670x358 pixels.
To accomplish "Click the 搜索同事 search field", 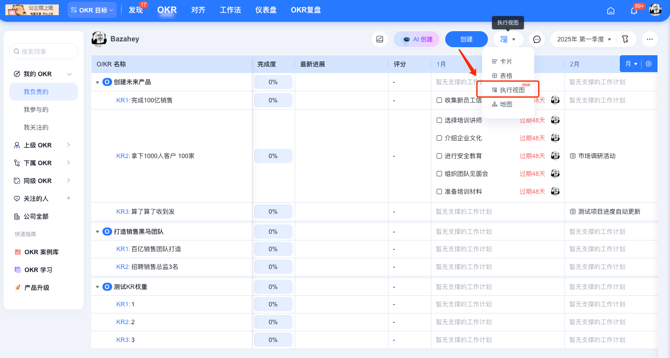I will point(44,51).
